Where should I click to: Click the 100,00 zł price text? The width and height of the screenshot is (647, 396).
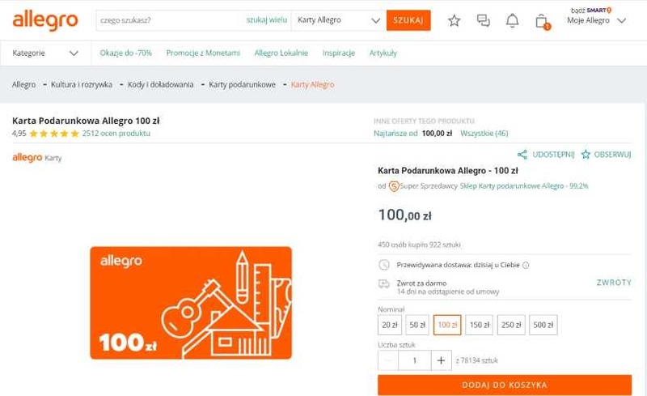(405, 215)
